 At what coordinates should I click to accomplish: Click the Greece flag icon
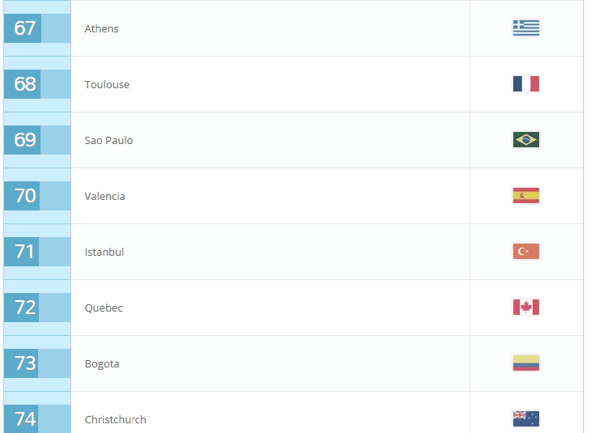(x=525, y=28)
